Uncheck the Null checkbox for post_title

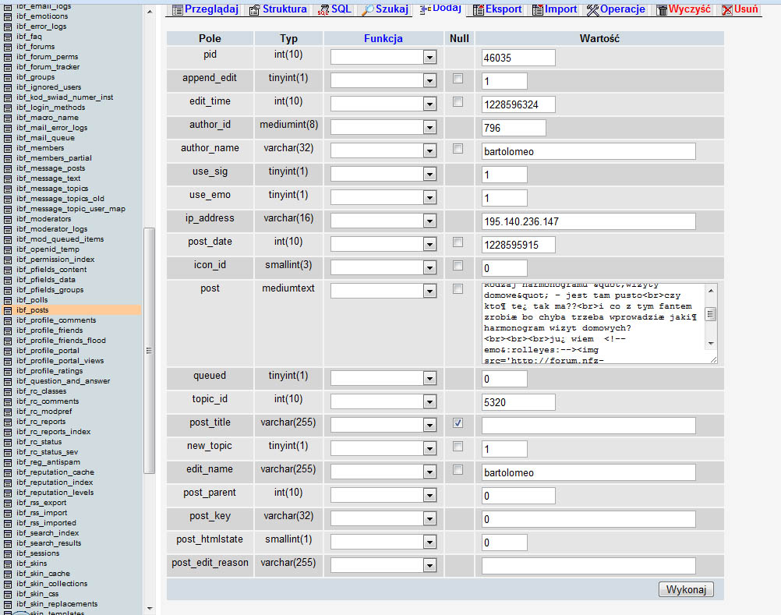coord(458,423)
